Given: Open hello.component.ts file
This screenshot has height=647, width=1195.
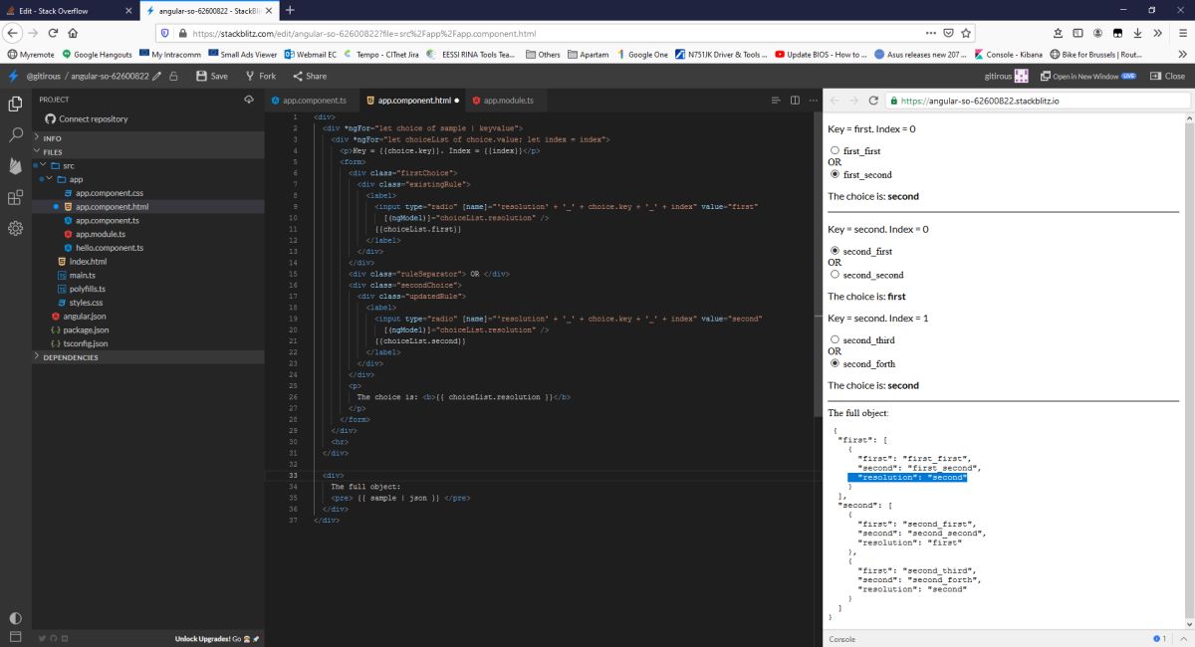Looking at the screenshot, I should [110, 248].
